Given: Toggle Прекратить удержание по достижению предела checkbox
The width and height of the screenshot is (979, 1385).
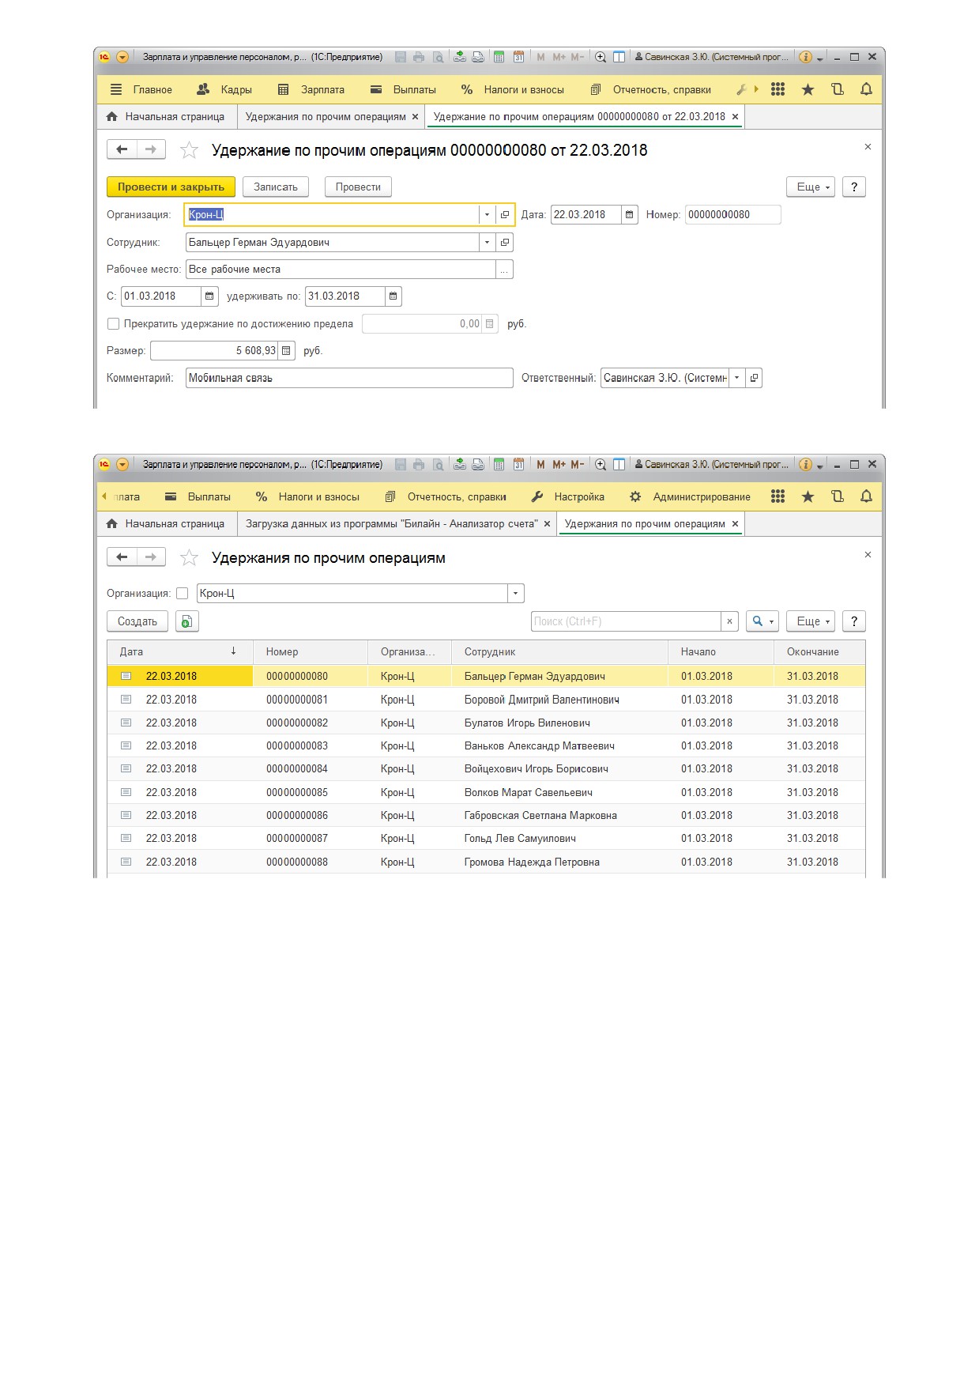Looking at the screenshot, I should point(113,323).
